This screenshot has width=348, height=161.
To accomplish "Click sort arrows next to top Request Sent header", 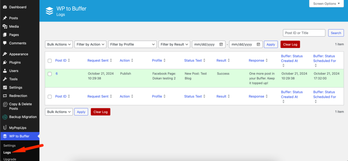I will 111,60.
